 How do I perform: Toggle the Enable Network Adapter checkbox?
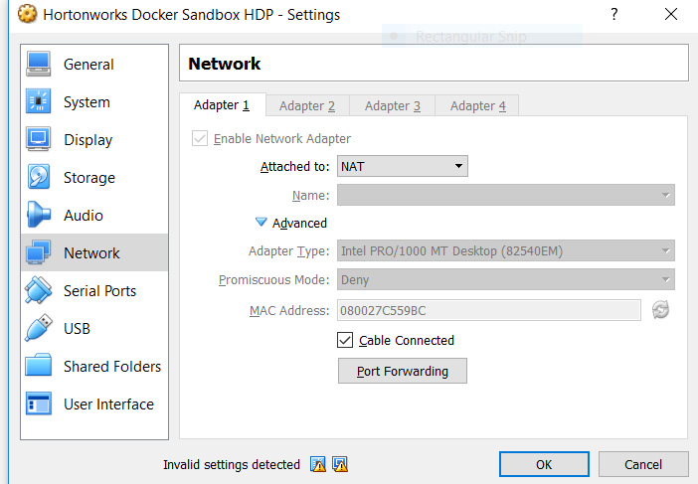[201, 139]
